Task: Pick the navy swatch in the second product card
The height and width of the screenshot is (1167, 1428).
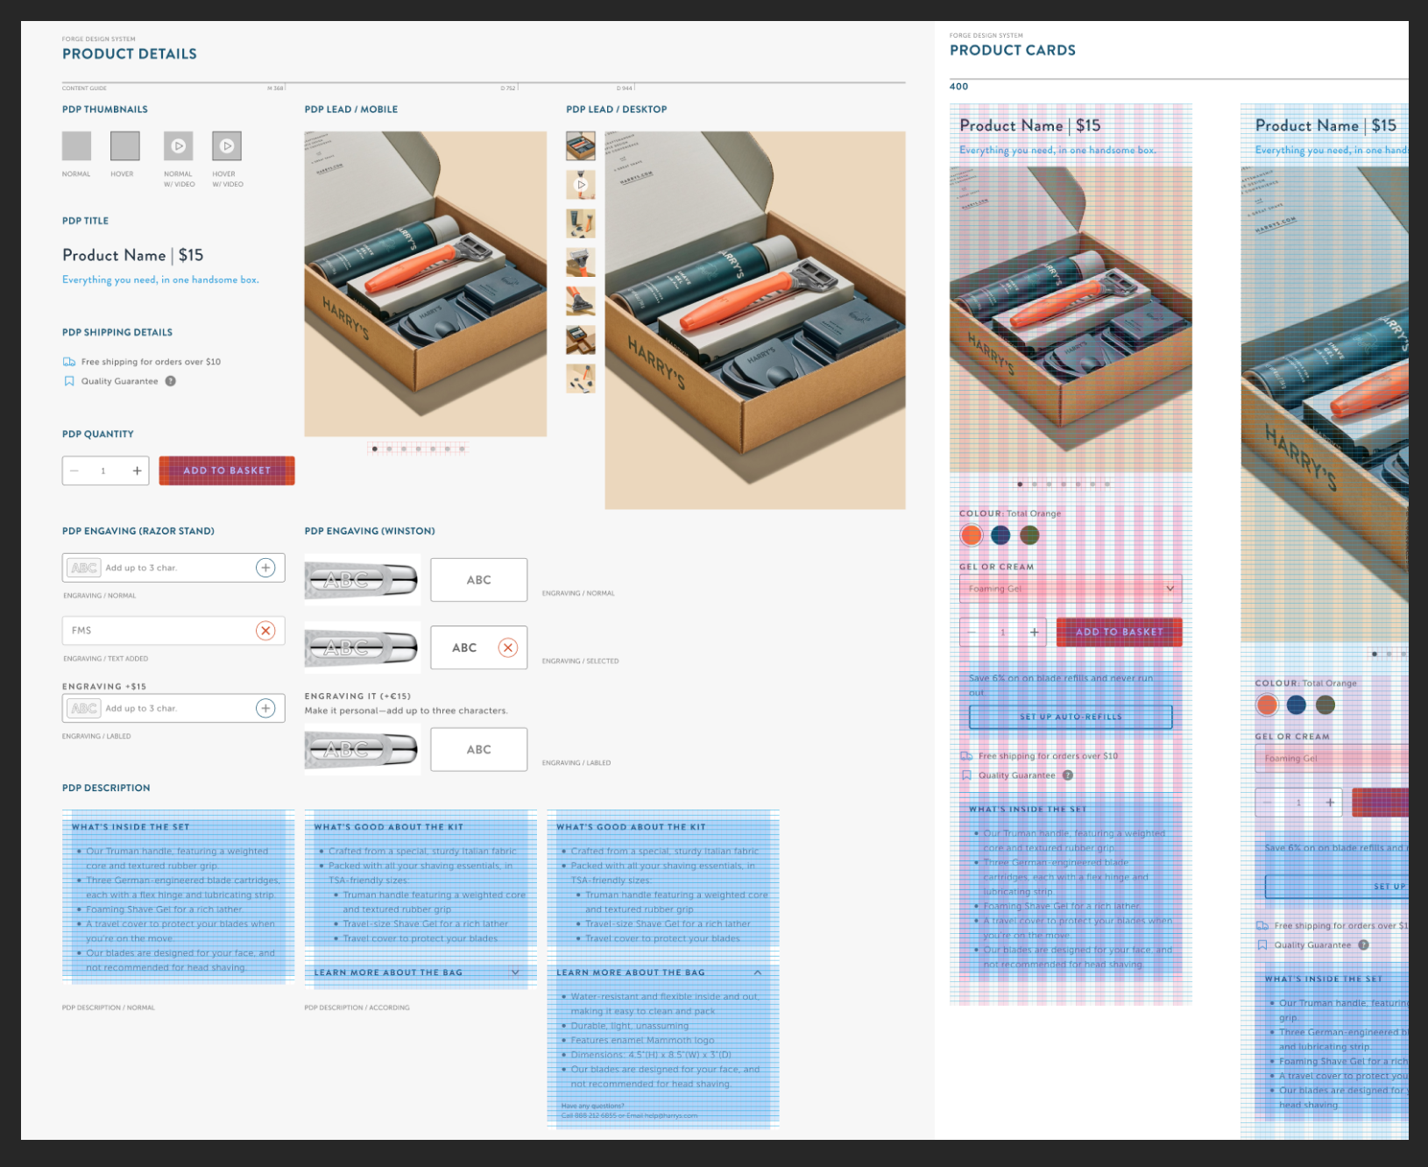Action: (x=1297, y=704)
